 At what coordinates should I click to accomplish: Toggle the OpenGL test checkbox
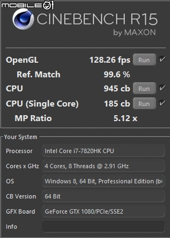tap(162, 59)
